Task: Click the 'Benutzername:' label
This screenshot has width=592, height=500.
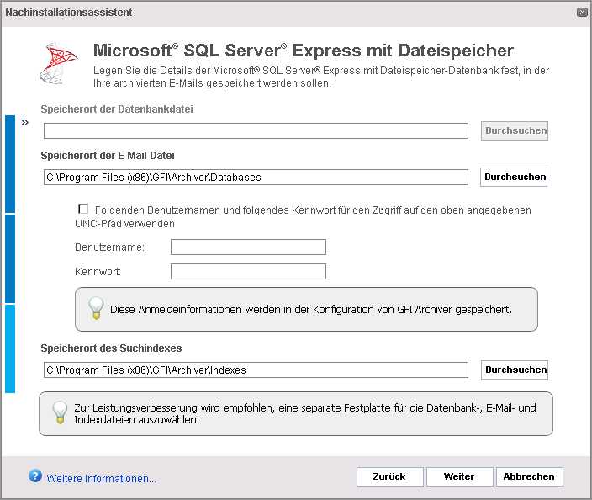Action: 109,247
